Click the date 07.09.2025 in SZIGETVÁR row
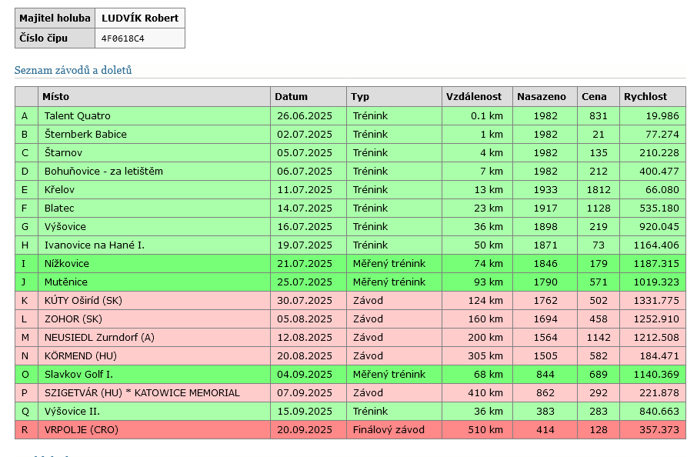 [x=305, y=393]
